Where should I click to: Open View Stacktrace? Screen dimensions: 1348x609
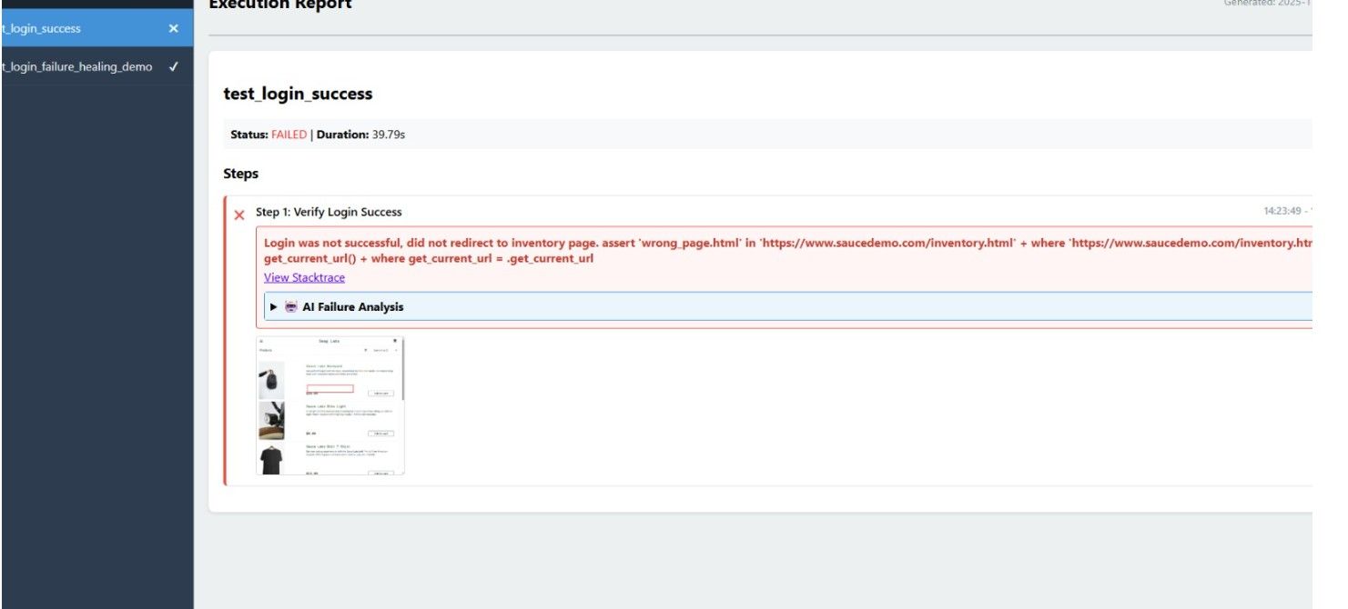click(x=303, y=277)
